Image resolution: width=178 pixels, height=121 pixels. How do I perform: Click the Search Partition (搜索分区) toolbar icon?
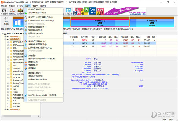point(12,12)
